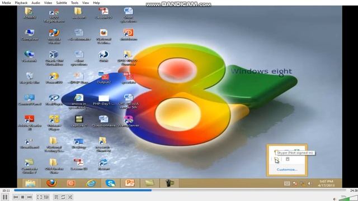
Task: Open the Subtitle menu
Action: 62,3
